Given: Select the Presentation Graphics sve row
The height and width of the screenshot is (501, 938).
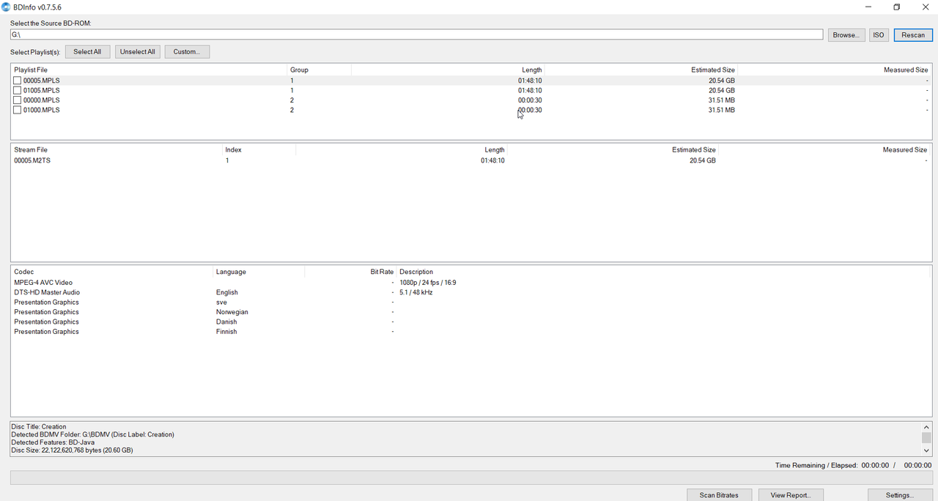Looking at the screenshot, I should [471, 302].
